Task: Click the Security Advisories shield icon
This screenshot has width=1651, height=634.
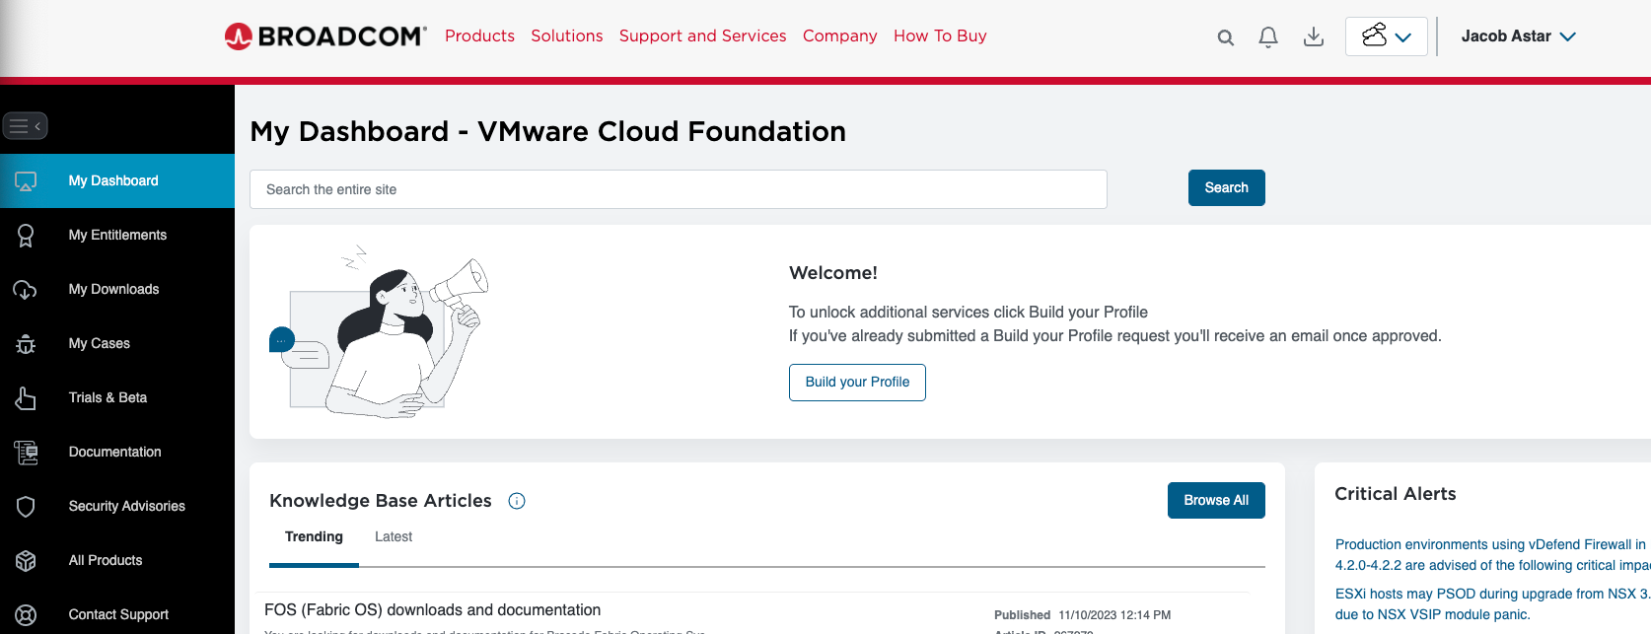Action: [26, 507]
